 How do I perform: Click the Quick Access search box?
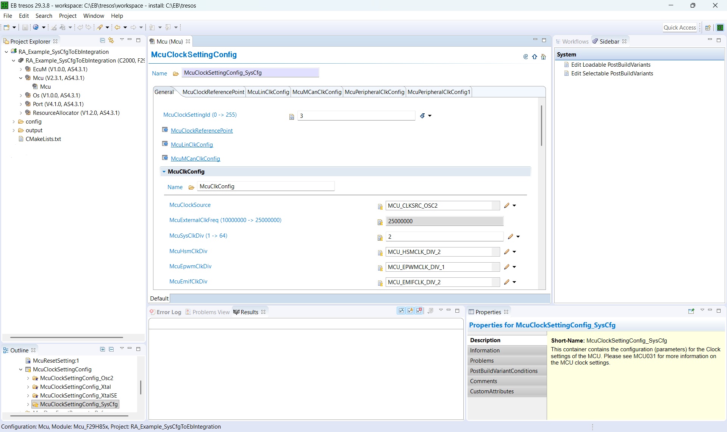coord(680,27)
